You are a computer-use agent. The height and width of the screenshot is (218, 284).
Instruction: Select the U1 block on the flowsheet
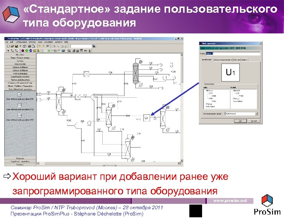146,118
